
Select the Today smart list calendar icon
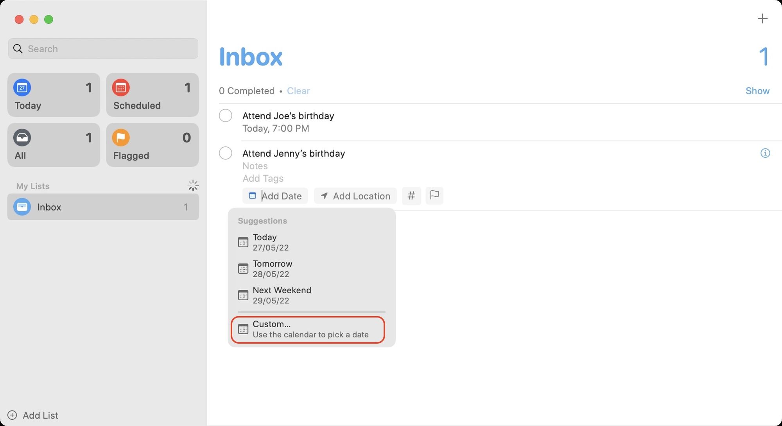pos(22,87)
